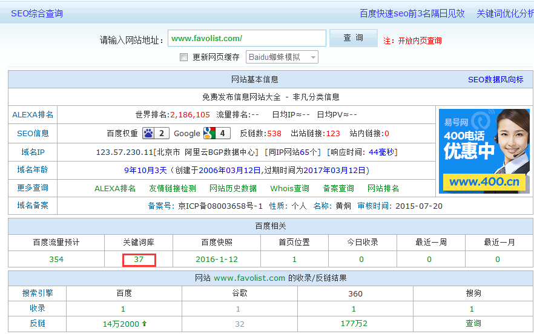Open the 网站历史数据 link

point(233,188)
